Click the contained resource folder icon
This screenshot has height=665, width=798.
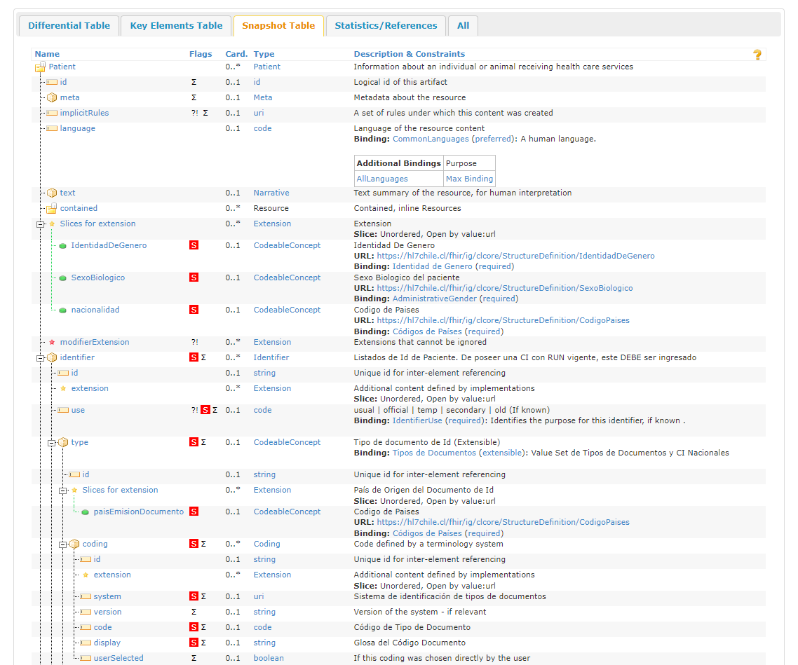coord(51,209)
